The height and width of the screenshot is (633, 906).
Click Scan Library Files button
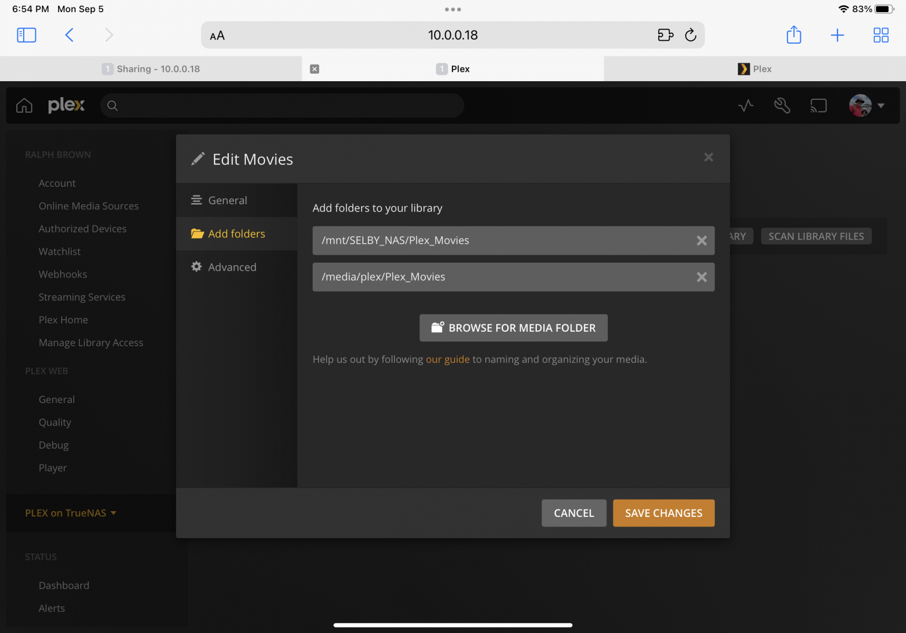click(x=816, y=236)
